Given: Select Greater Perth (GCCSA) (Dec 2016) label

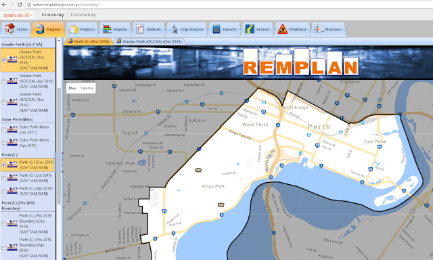Looking at the screenshot, I should (34, 60).
